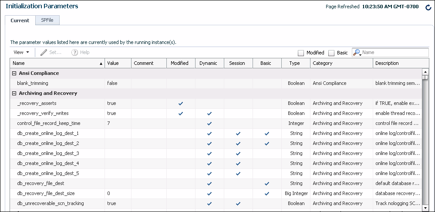This screenshot has height=212, width=435.
Task: Click the Value column header
Action: tap(118, 63)
